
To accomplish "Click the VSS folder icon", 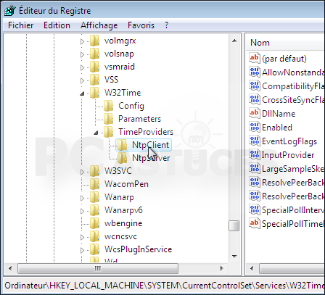I will coord(94,80).
